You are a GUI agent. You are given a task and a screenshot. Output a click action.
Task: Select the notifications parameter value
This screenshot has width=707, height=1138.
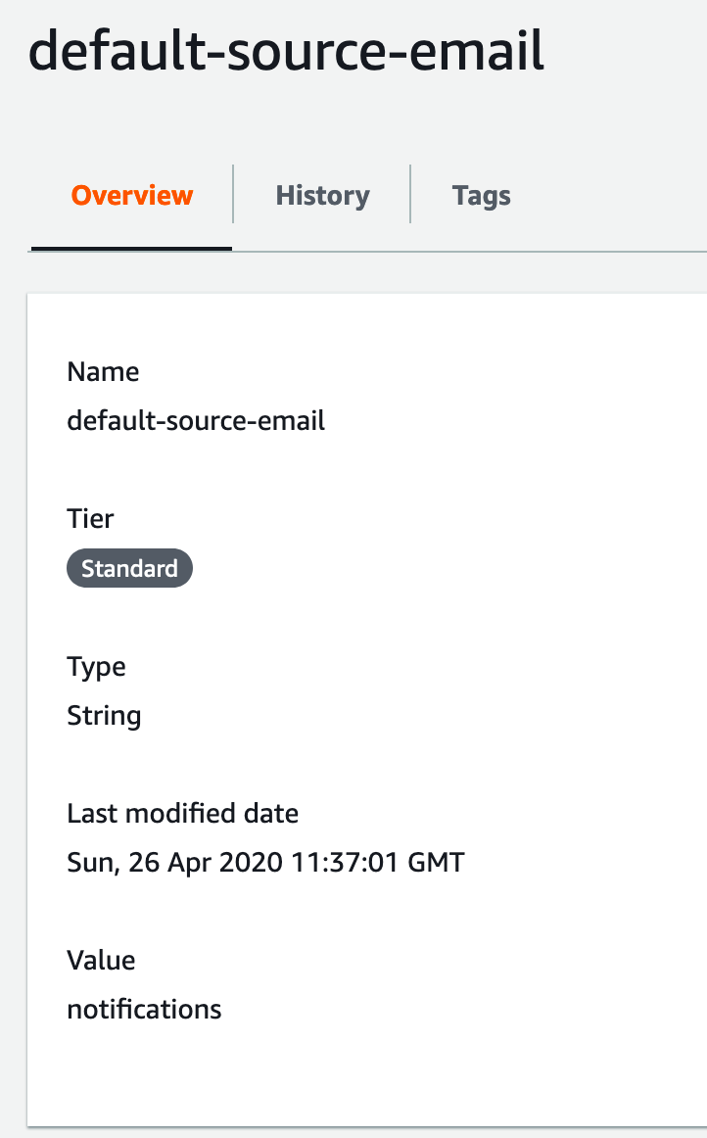pos(145,1010)
